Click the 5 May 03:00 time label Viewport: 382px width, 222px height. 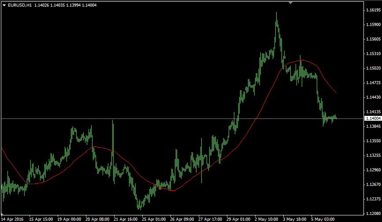323,219
